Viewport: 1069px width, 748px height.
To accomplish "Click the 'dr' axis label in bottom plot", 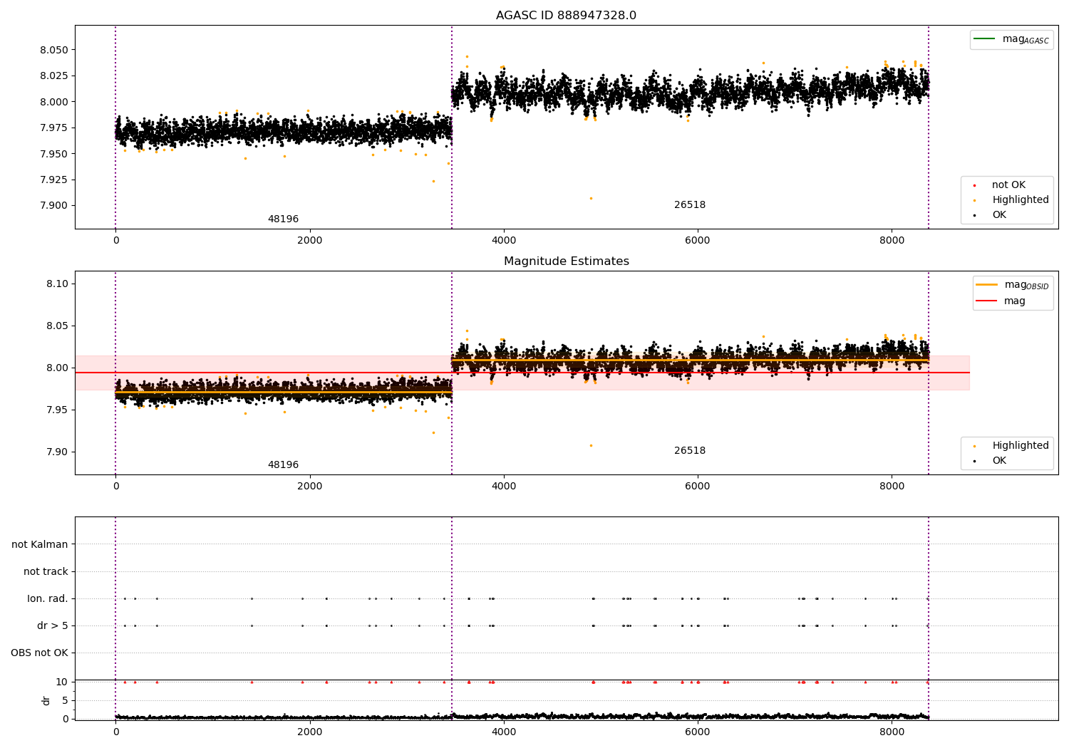I will point(46,701).
